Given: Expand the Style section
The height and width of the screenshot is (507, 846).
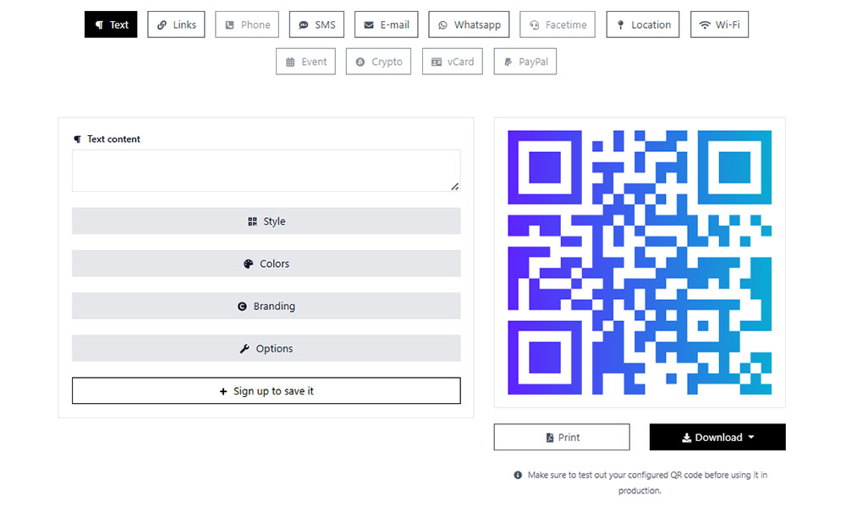Looking at the screenshot, I should click(x=266, y=221).
